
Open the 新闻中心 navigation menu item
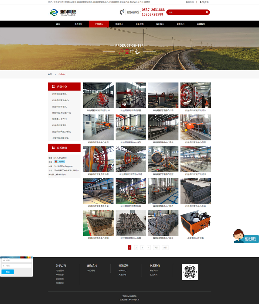(x=119, y=24)
